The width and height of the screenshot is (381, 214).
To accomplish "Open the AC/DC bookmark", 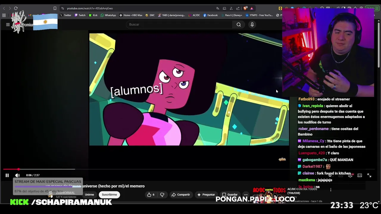I will 194,15.
